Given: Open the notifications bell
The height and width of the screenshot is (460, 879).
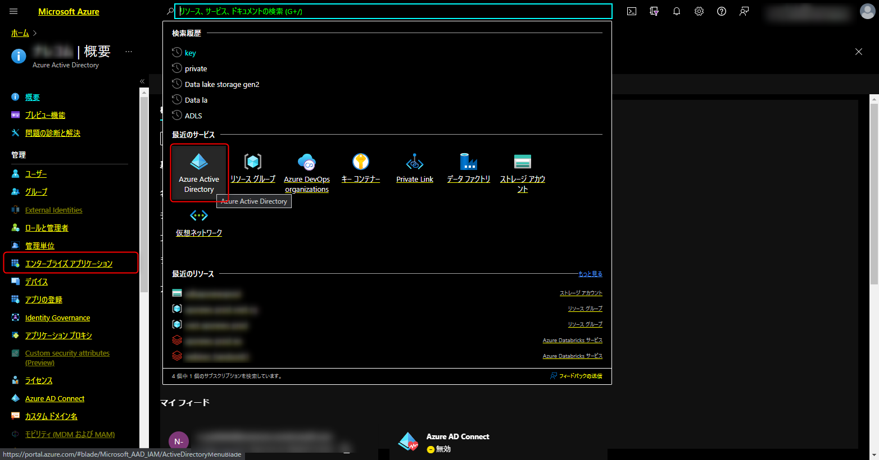Looking at the screenshot, I should (677, 11).
